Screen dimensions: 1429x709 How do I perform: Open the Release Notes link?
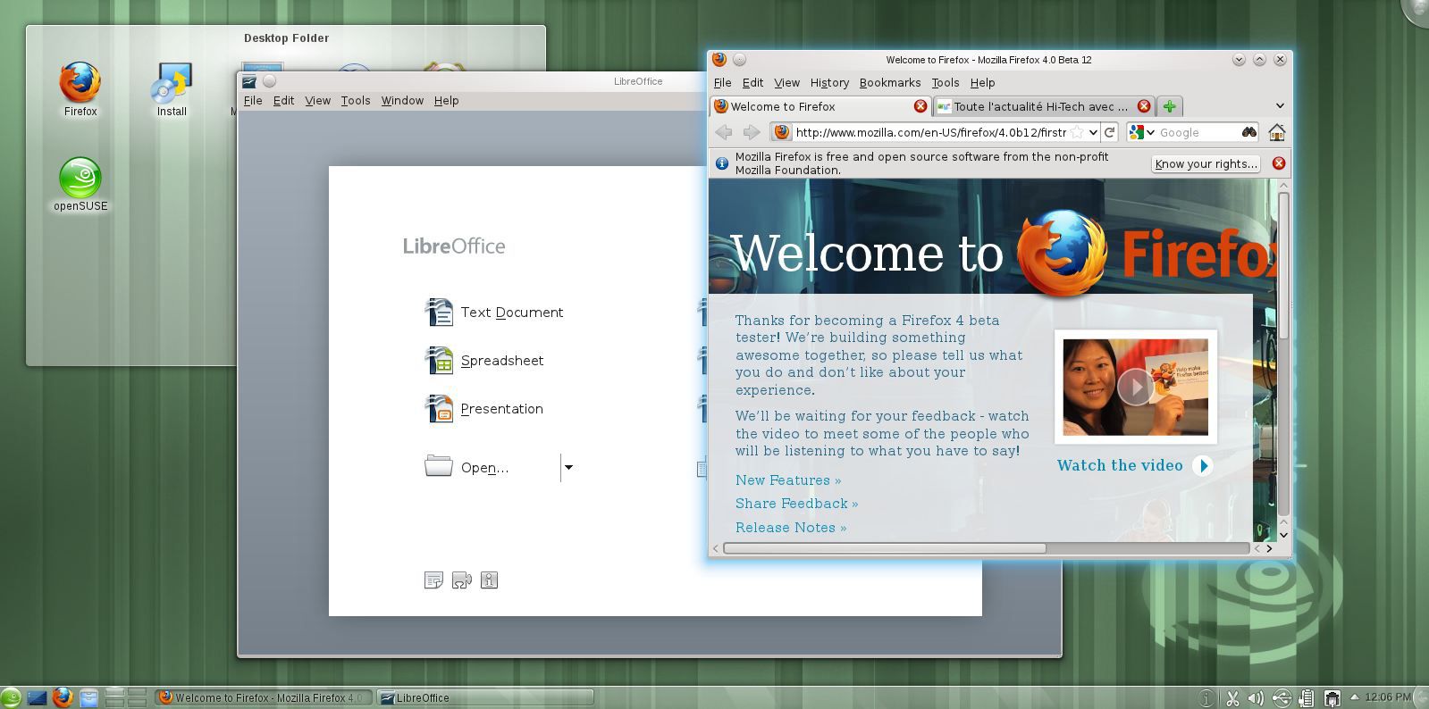pyautogui.click(x=791, y=528)
